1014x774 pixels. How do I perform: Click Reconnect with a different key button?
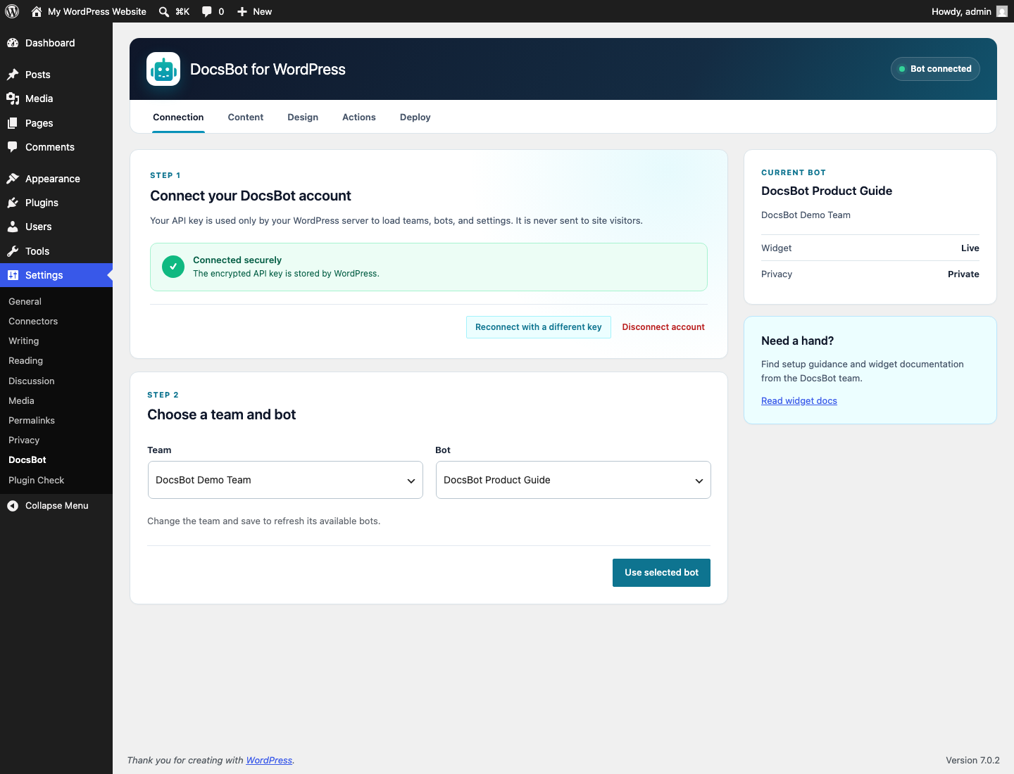539,327
